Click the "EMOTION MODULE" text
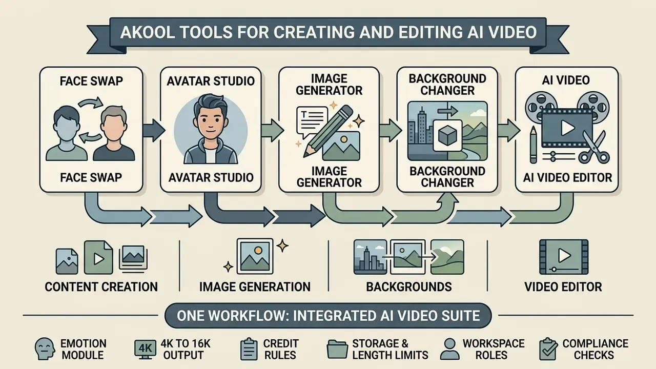This screenshot has width=656, height=369. point(84,349)
